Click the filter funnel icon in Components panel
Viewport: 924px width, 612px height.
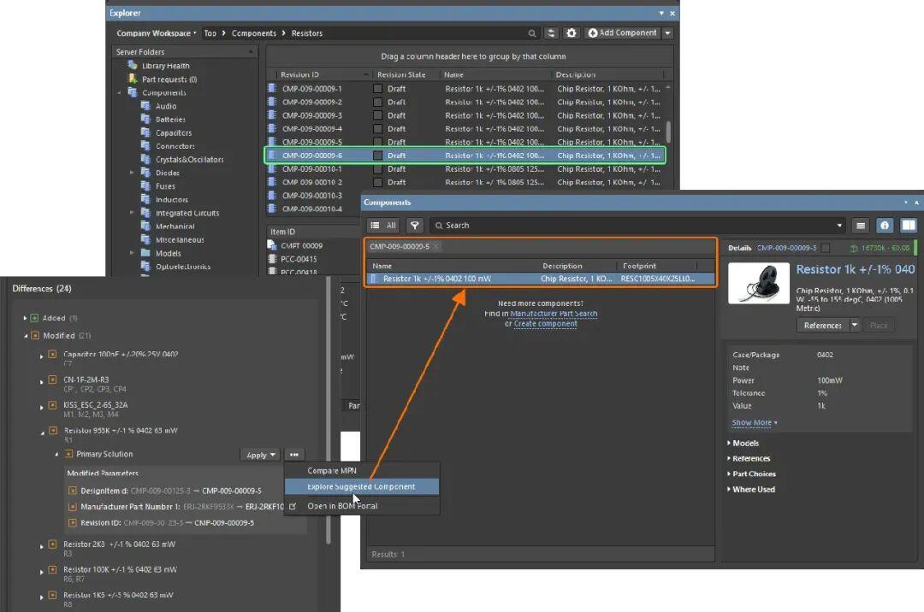point(415,226)
